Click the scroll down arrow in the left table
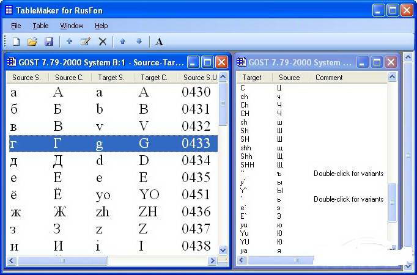 223,250
